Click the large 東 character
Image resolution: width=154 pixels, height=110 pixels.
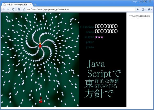(89, 84)
